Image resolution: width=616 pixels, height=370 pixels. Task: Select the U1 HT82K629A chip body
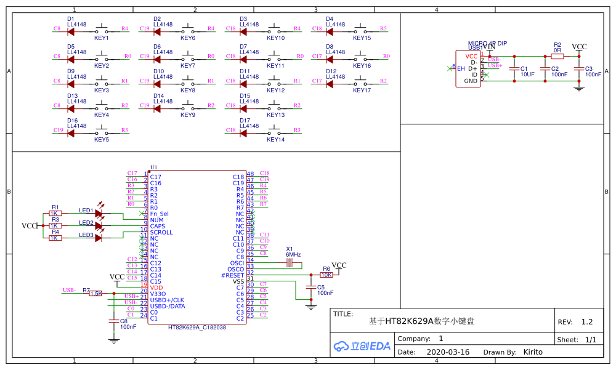197,247
